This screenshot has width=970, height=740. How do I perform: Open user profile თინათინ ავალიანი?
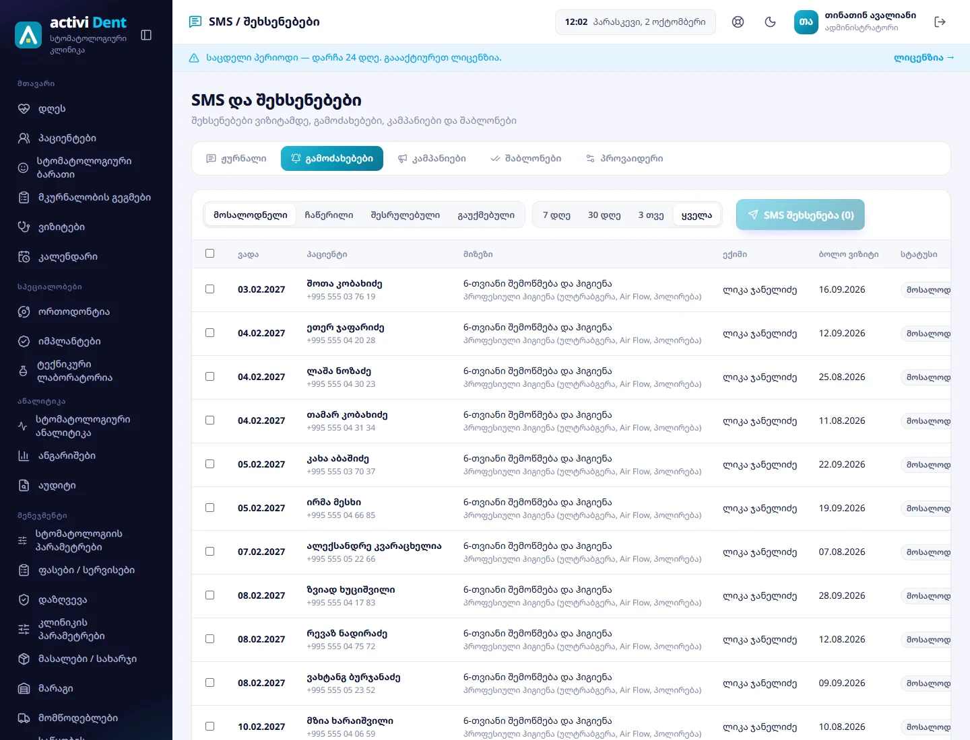tap(856, 22)
